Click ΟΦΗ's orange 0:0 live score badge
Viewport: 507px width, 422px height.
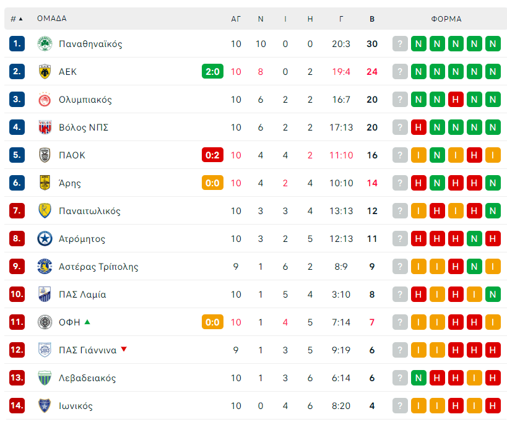point(212,322)
